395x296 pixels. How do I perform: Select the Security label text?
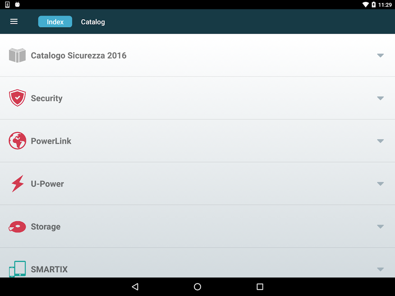(x=47, y=98)
